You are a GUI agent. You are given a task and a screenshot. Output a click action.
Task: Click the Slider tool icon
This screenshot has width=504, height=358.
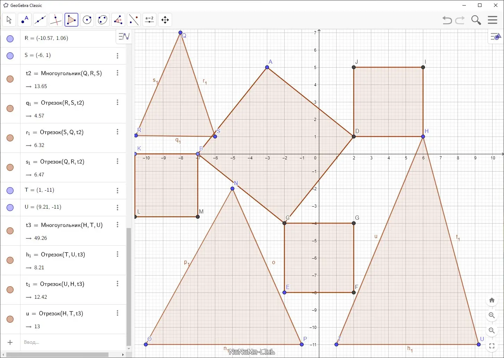[x=149, y=20]
